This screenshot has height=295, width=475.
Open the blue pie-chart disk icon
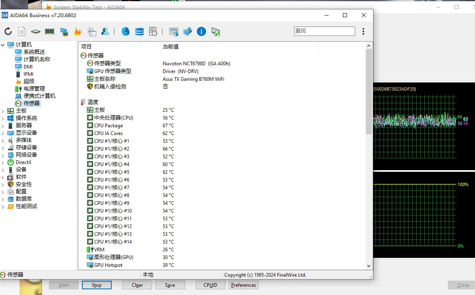[x=126, y=31]
